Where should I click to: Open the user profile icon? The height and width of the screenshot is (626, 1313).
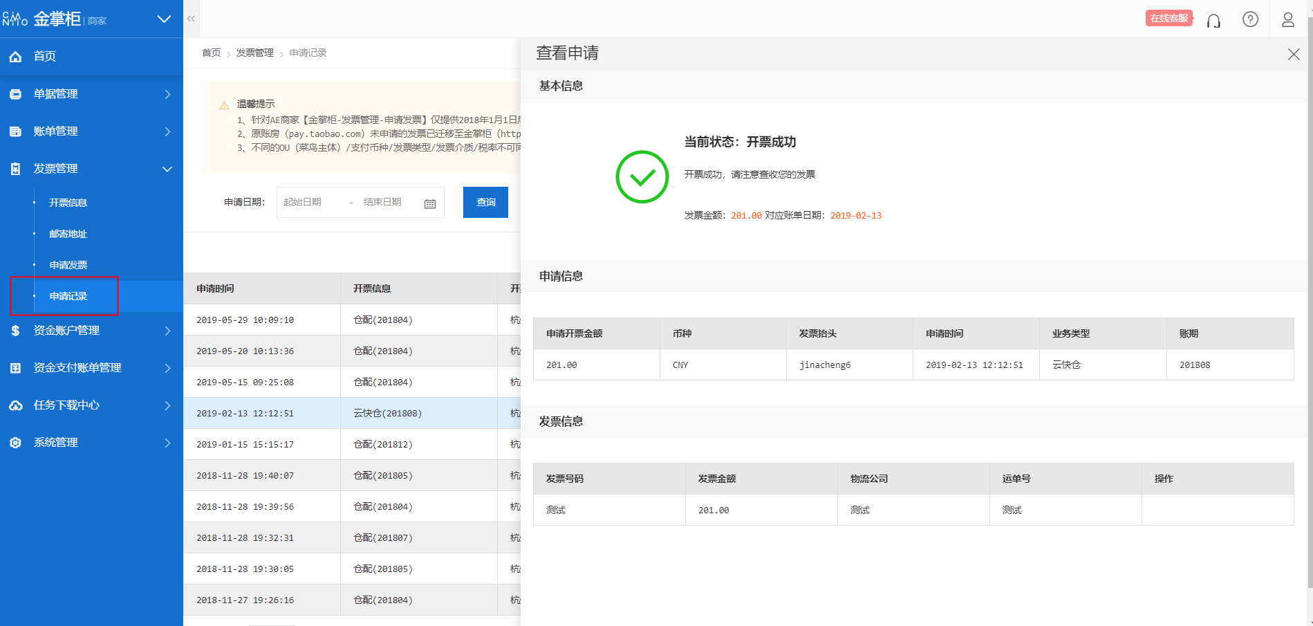[1287, 19]
